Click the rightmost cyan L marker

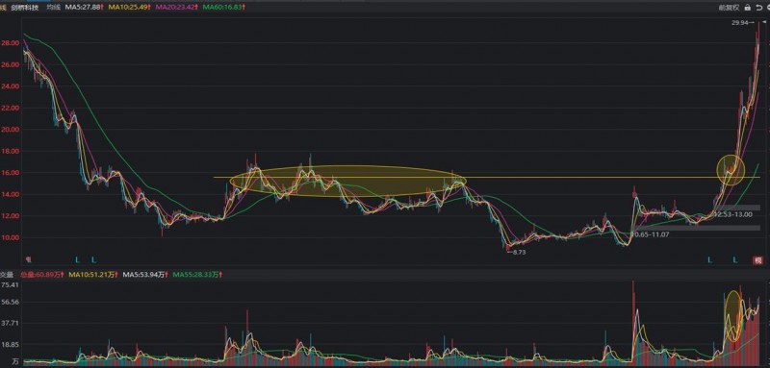coord(735,259)
